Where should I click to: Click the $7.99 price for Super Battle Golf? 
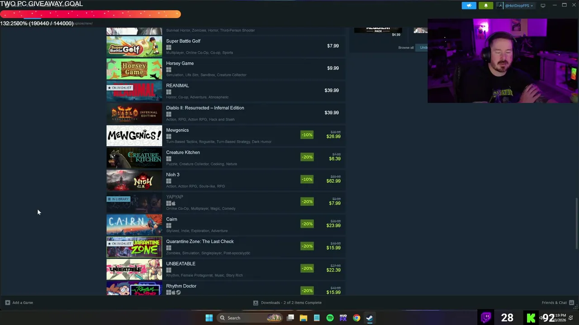click(x=333, y=46)
